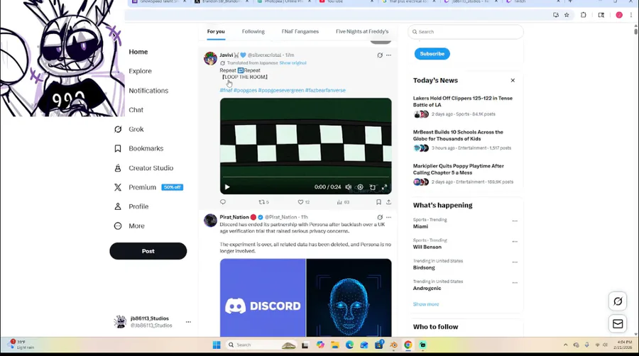Open account menu next to jb86113_Studios

click(x=188, y=322)
